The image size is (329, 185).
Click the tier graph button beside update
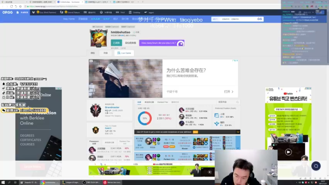click(x=130, y=43)
